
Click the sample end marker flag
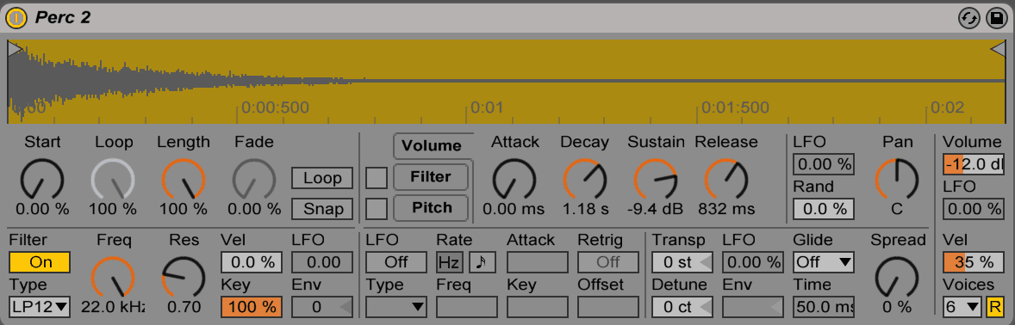tap(998, 48)
